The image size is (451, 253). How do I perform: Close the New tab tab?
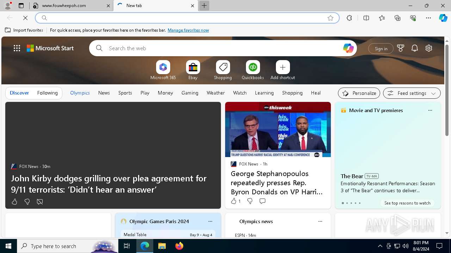[x=192, y=6]
